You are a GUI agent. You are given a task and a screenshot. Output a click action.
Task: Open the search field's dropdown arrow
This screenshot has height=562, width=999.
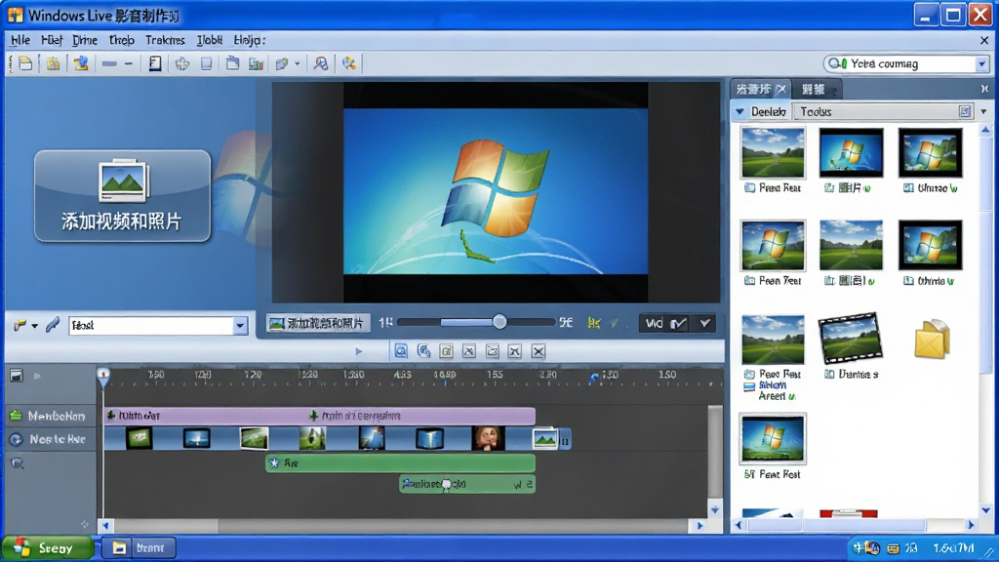pos(981,63)
